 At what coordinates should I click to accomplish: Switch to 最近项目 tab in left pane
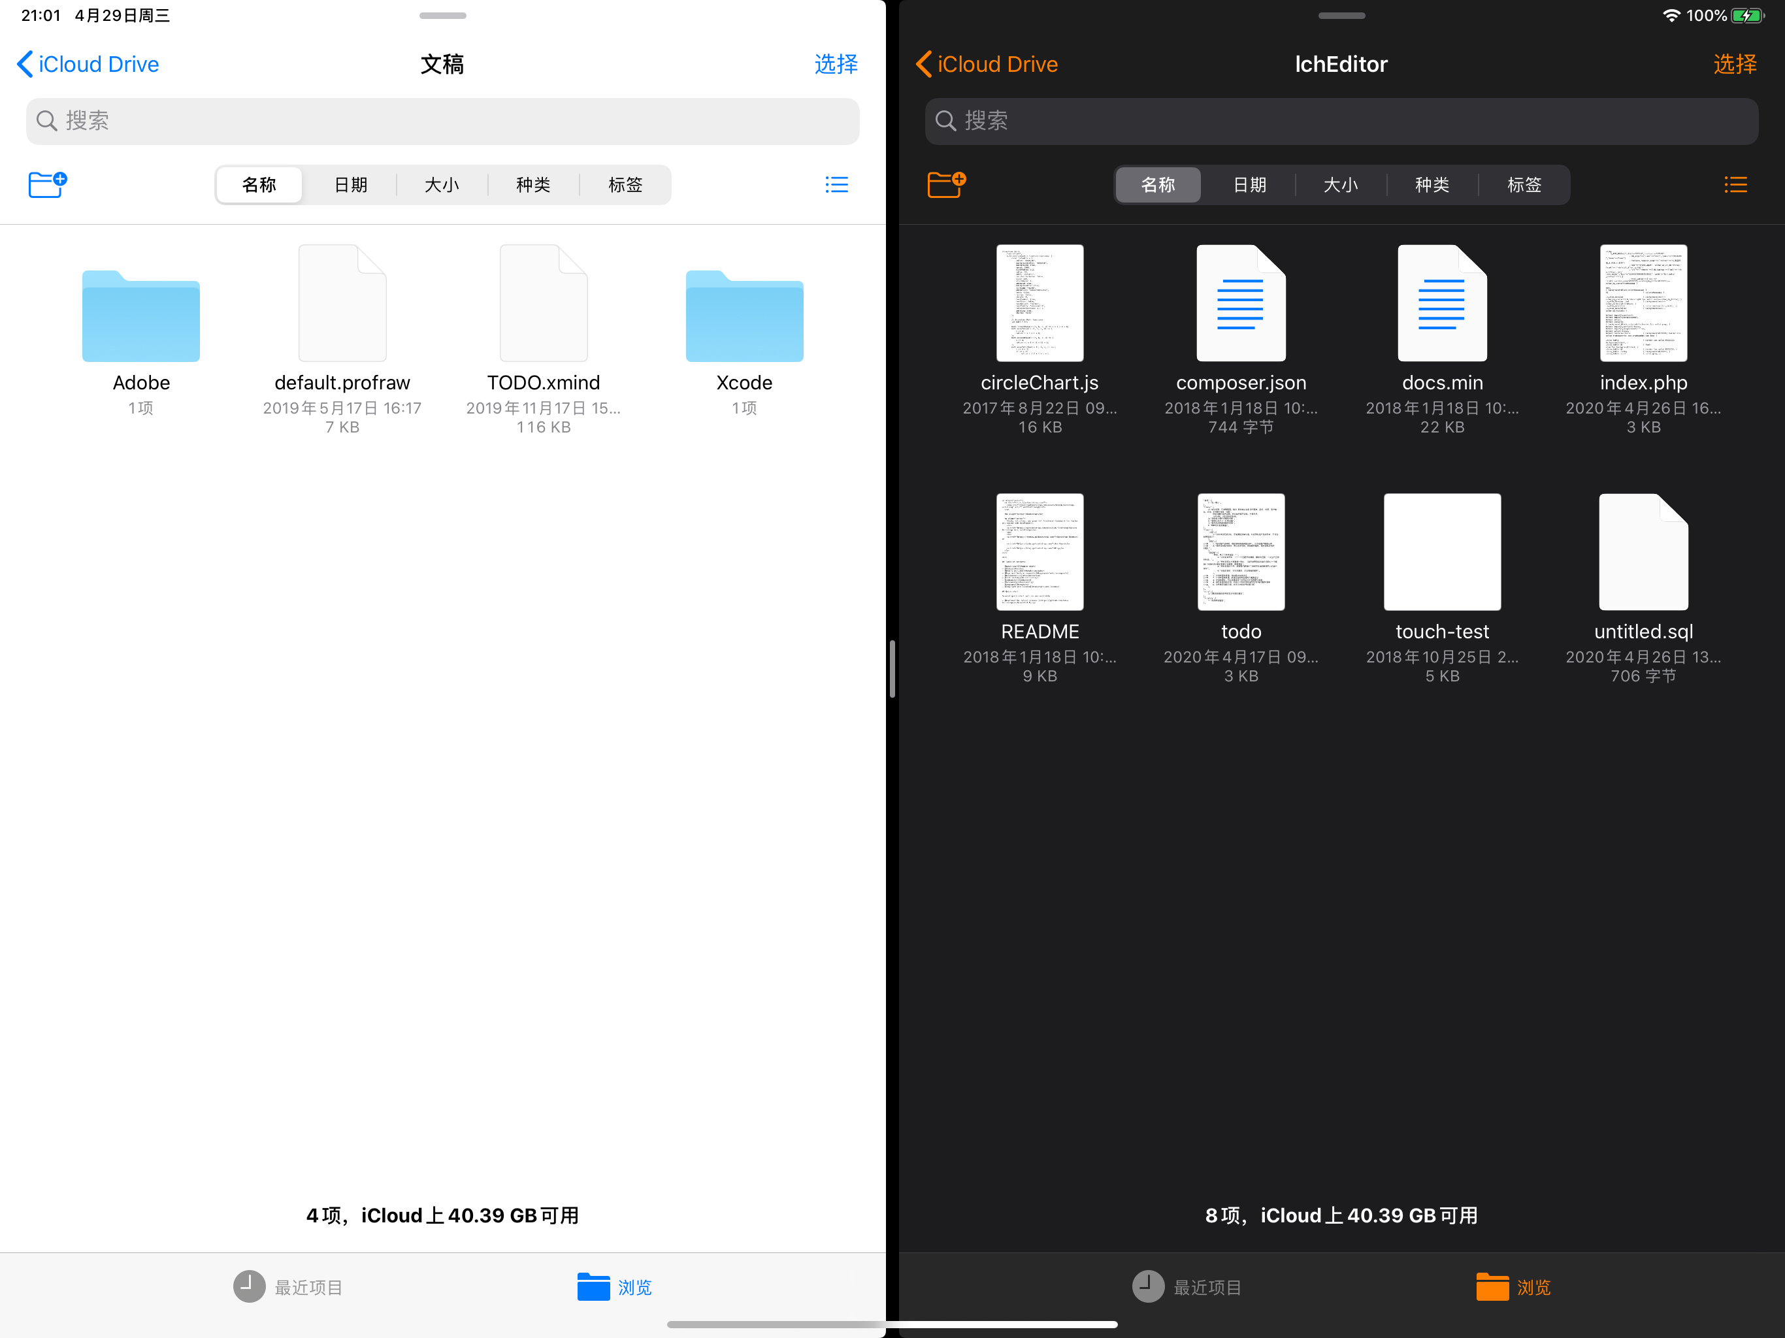[288, 1287]
